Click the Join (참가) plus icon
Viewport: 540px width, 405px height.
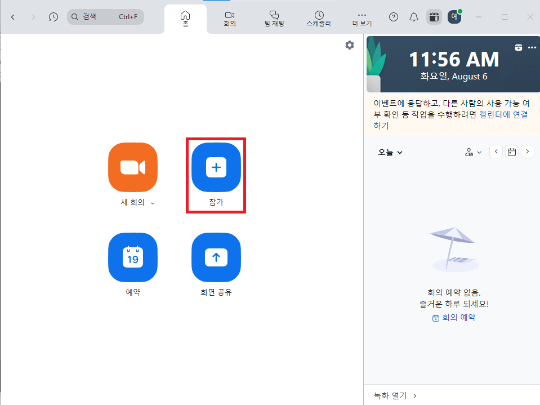216,167
